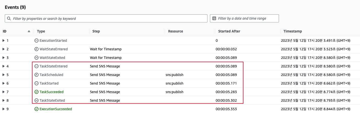
Task: Open the date and time range filter
Action: [x=244, y=18]
